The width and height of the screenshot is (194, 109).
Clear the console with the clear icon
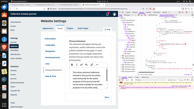click(123, 80)
